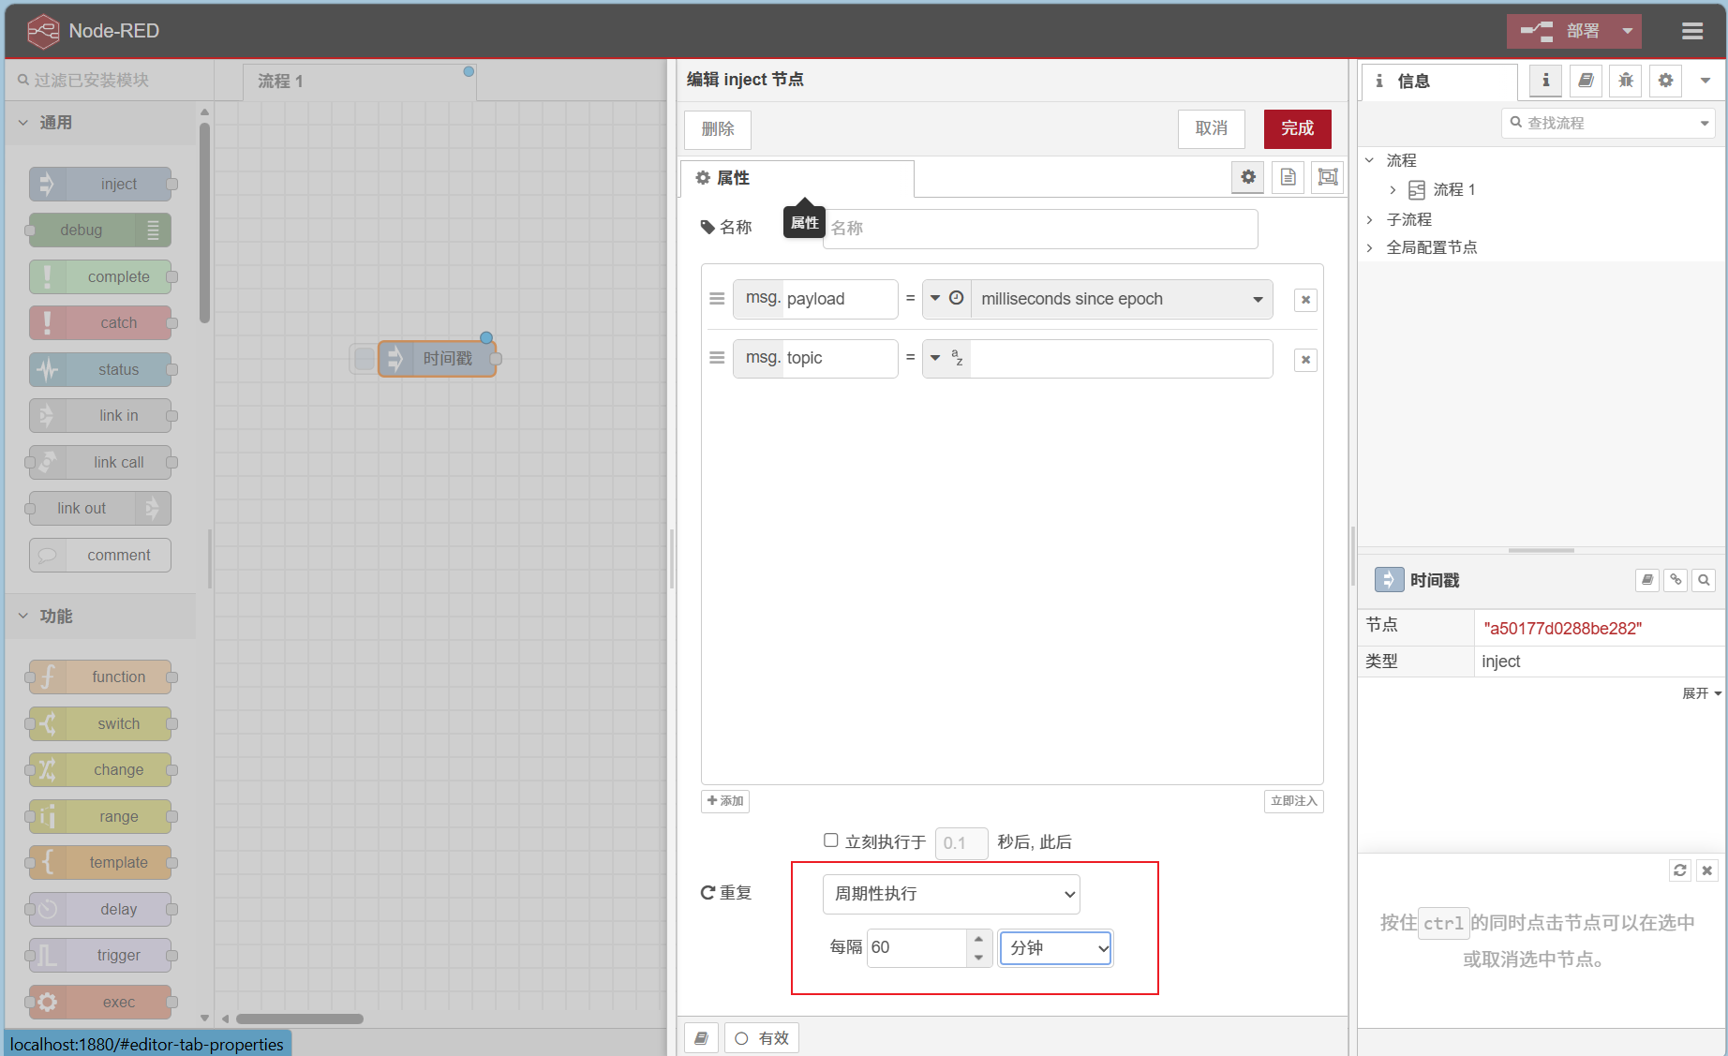Image resolution: width=1728 pixels, height=1056 pixels.
Task: Click the workspace horizontal scrollbar
Action: (300, 1019)
